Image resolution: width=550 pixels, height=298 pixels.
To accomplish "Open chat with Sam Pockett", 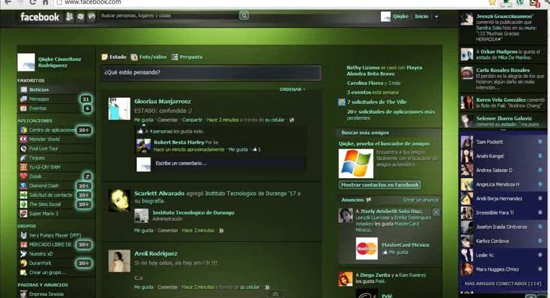I will click(503, 142).
